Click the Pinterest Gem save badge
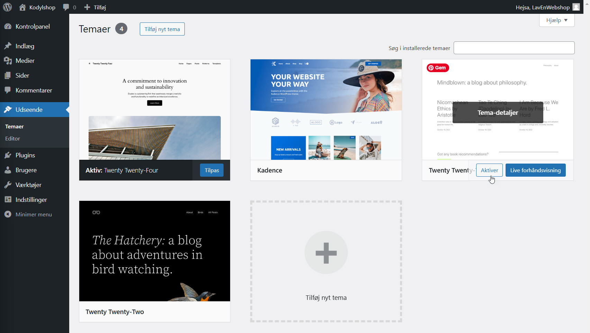Screen dimensions: 590x333 pos(438,68)
